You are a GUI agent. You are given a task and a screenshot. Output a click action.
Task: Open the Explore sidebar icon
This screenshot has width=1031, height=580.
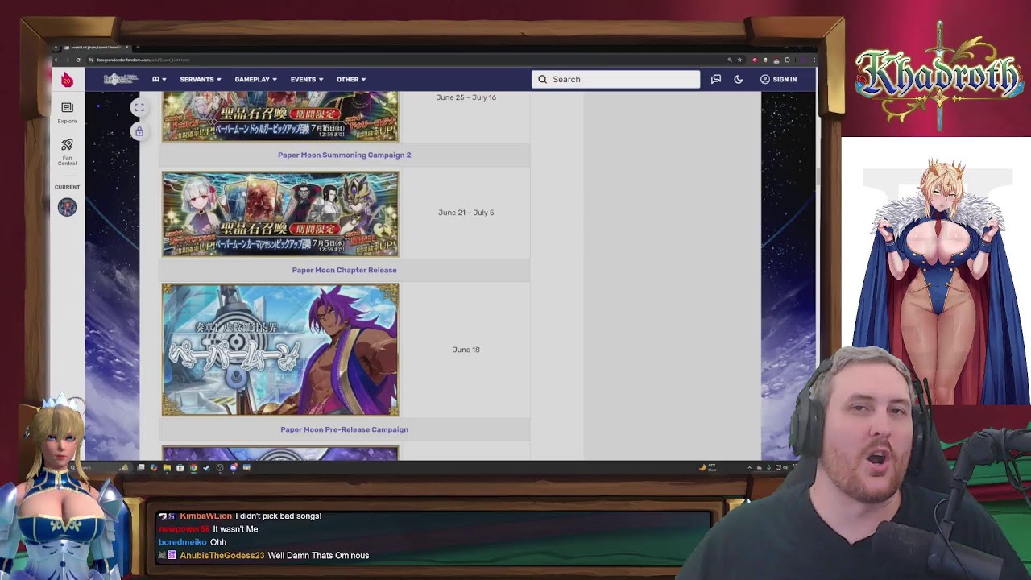coord(67,112)
